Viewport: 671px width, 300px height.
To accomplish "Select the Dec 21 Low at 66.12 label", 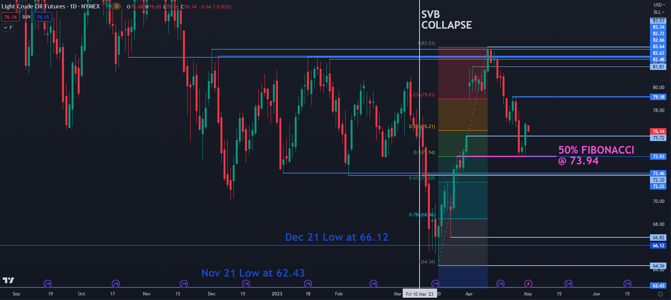I will click(x=337, y=237).
